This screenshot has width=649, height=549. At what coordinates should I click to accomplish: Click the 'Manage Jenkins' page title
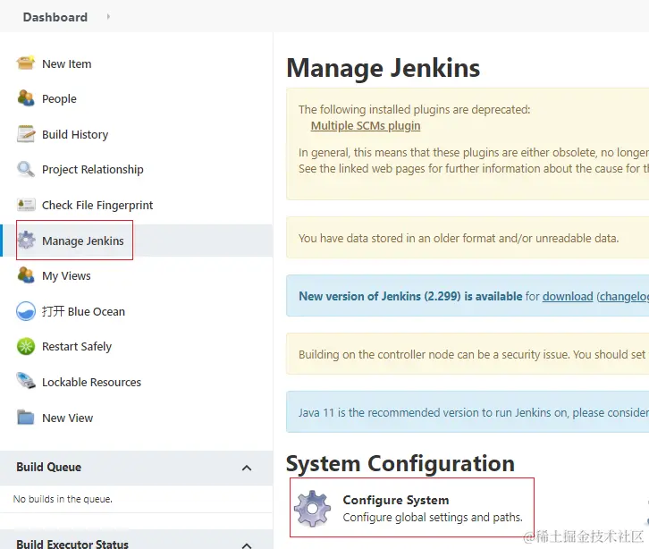(x=383, y=68)
